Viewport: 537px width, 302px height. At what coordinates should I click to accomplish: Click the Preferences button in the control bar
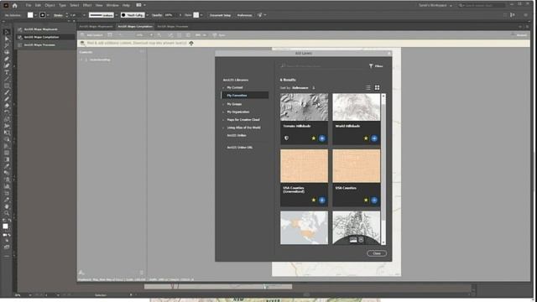coord(244,15)
